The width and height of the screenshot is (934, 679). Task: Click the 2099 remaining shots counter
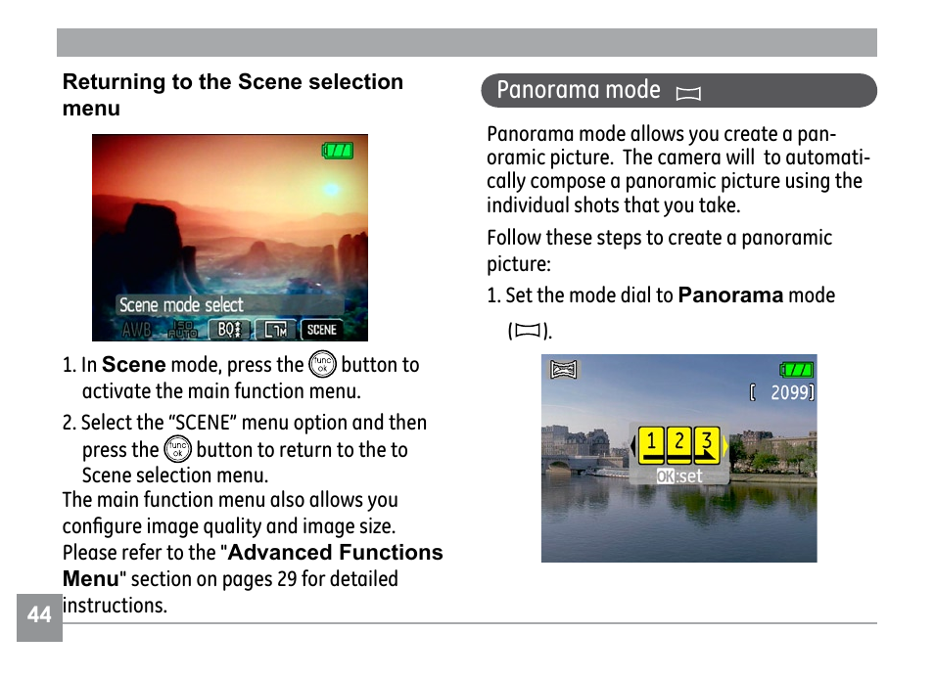[781, 392]
